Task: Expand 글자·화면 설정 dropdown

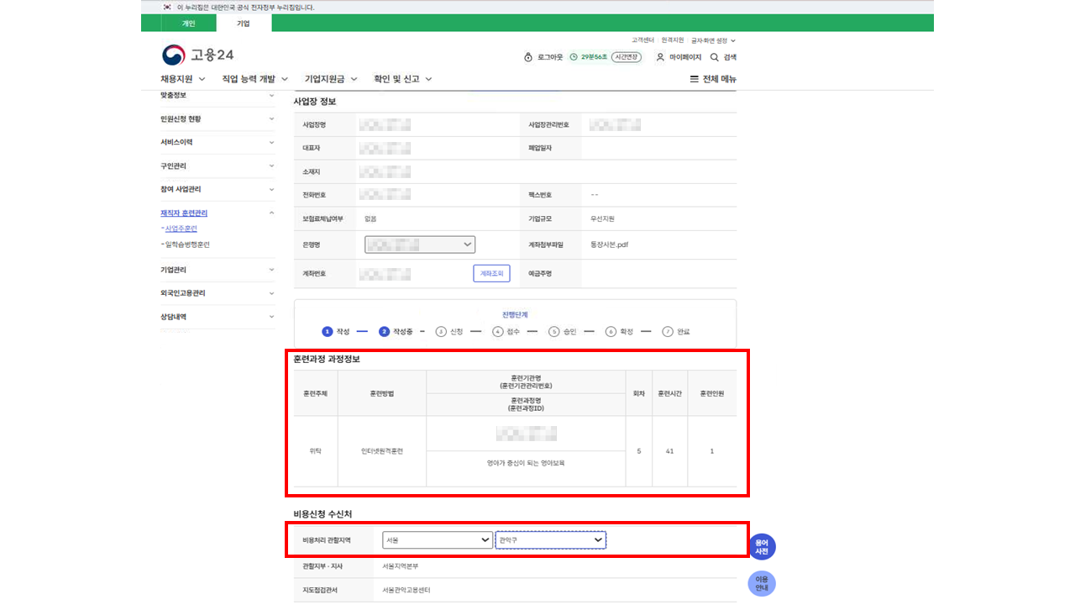Action: pyautogui.click(x=712, y=40)
